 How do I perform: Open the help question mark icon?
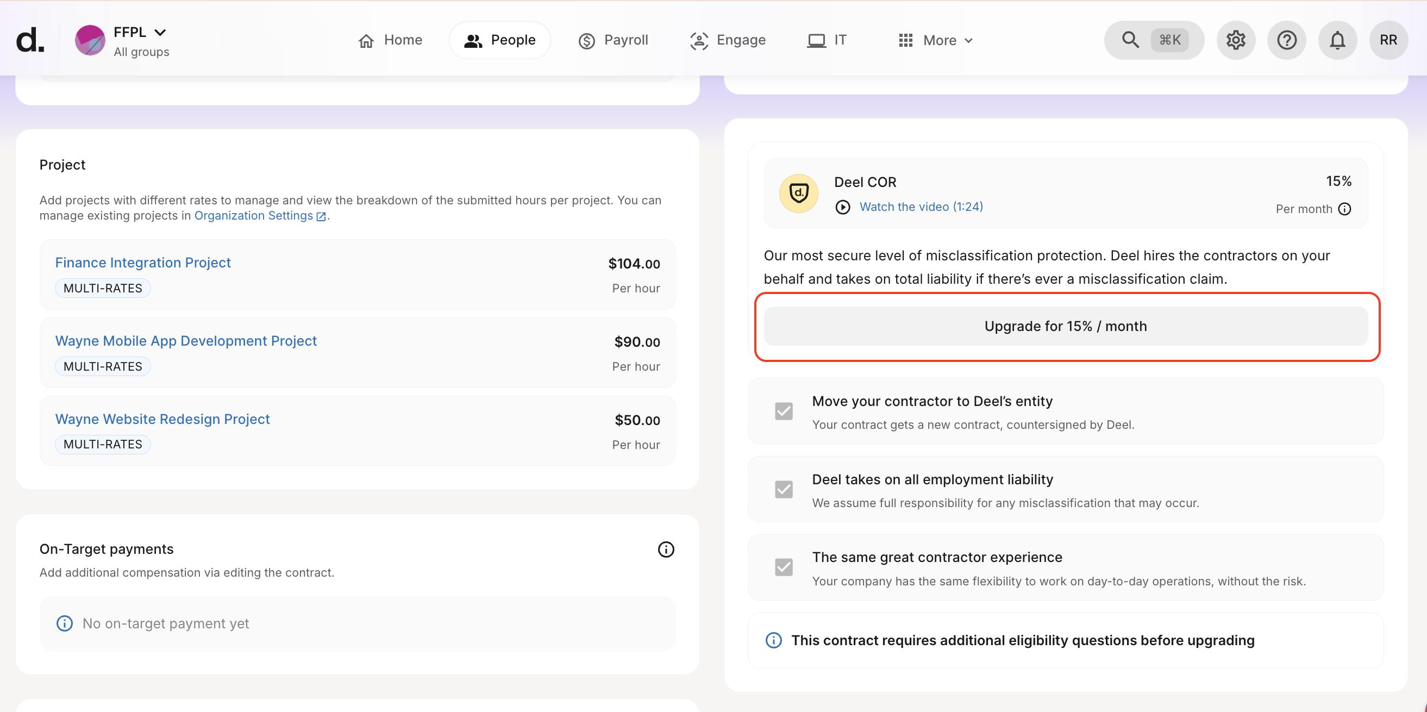1286,40
